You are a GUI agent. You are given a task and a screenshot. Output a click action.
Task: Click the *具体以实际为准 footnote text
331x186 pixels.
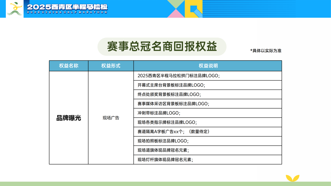(266, 51)
